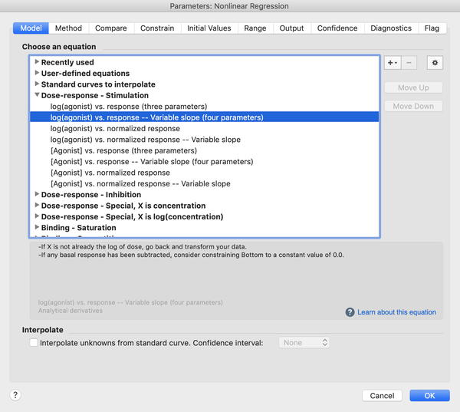Screen dimensions: 460x412
Task: Click the help question mark button
Action: (15, 395)
